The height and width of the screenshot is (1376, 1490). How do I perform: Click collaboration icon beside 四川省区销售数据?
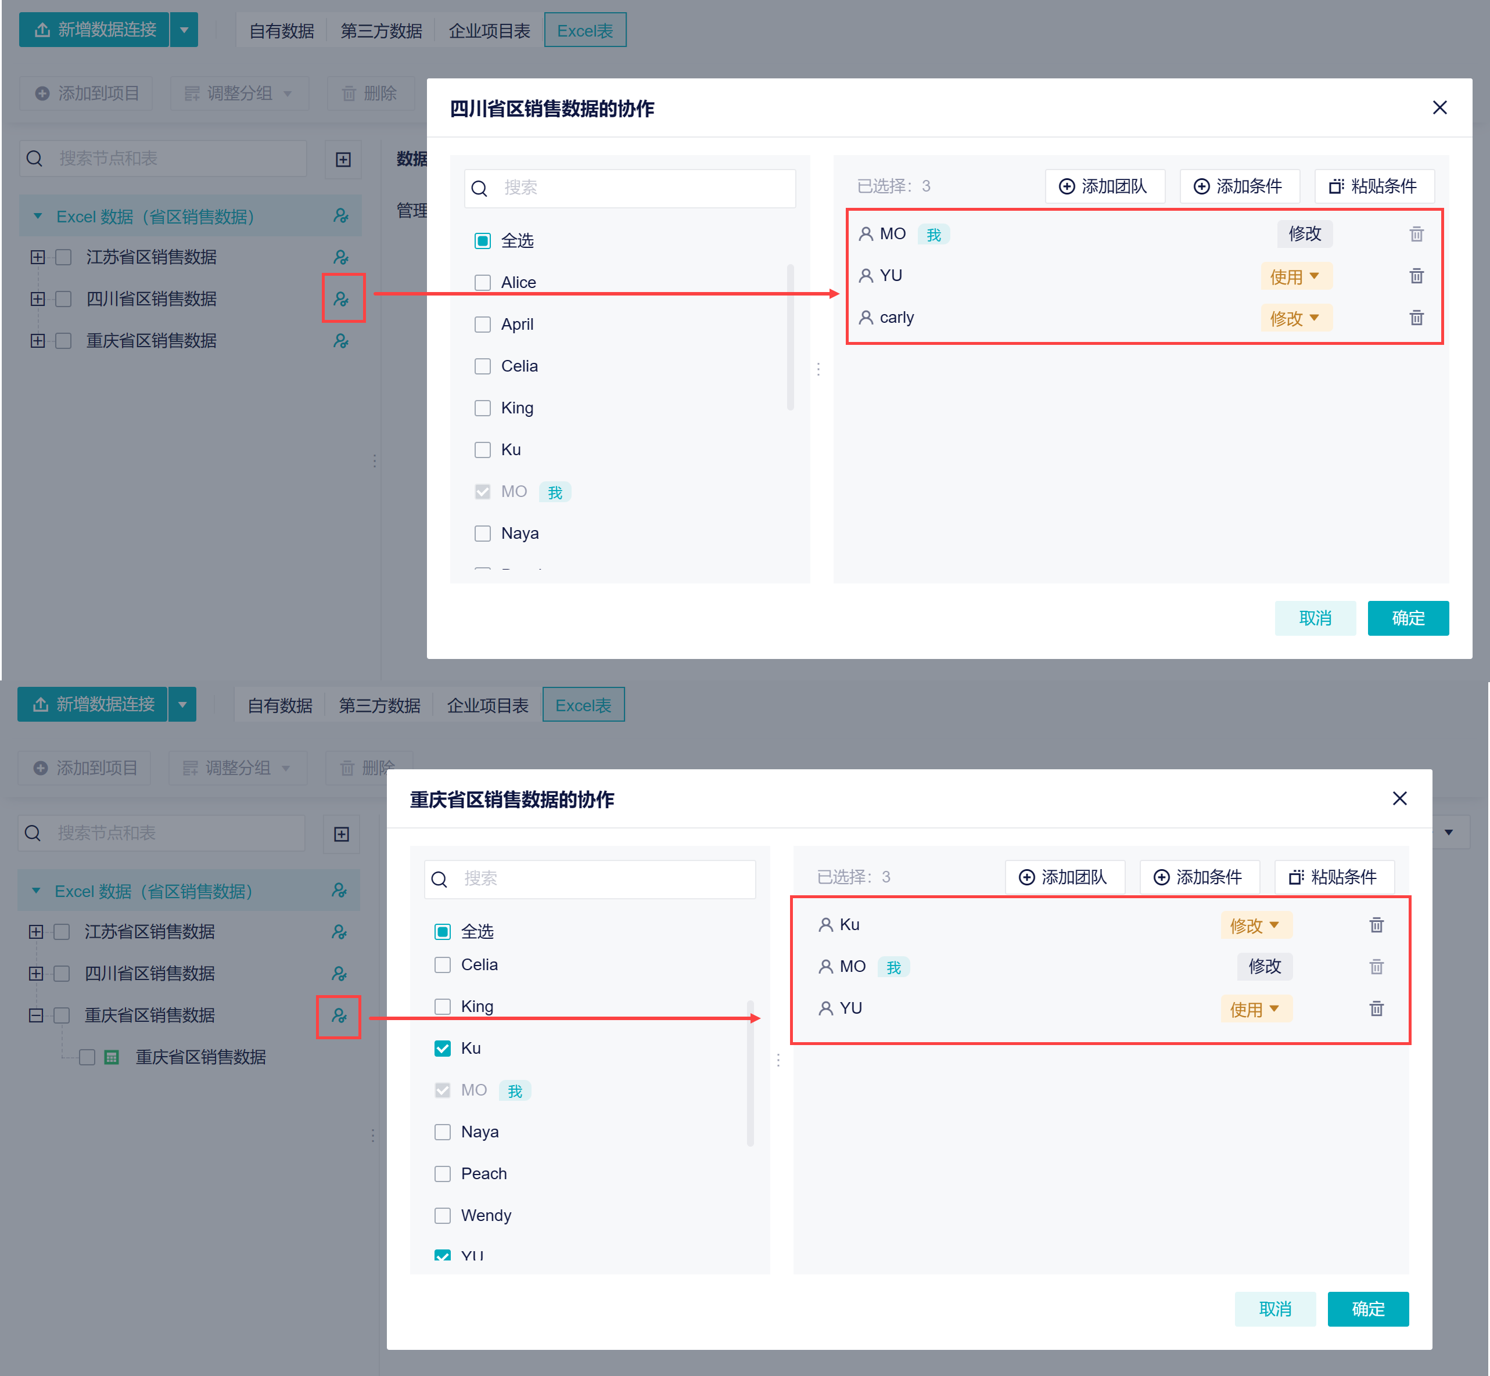coord(341,298)
